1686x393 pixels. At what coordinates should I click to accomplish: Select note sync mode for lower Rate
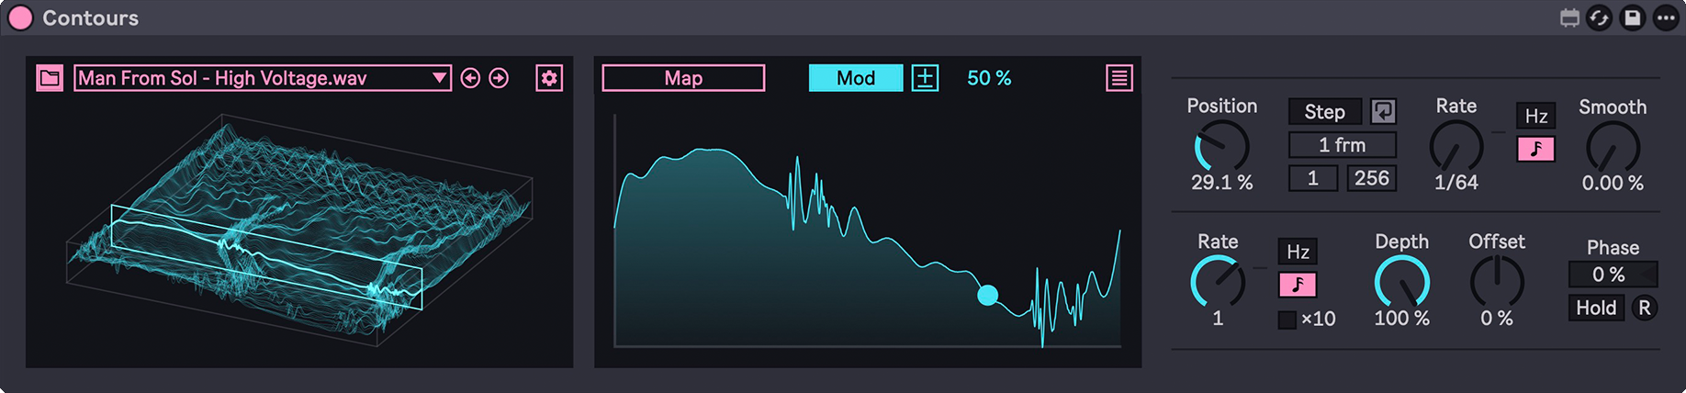(x=1298, y=285)
